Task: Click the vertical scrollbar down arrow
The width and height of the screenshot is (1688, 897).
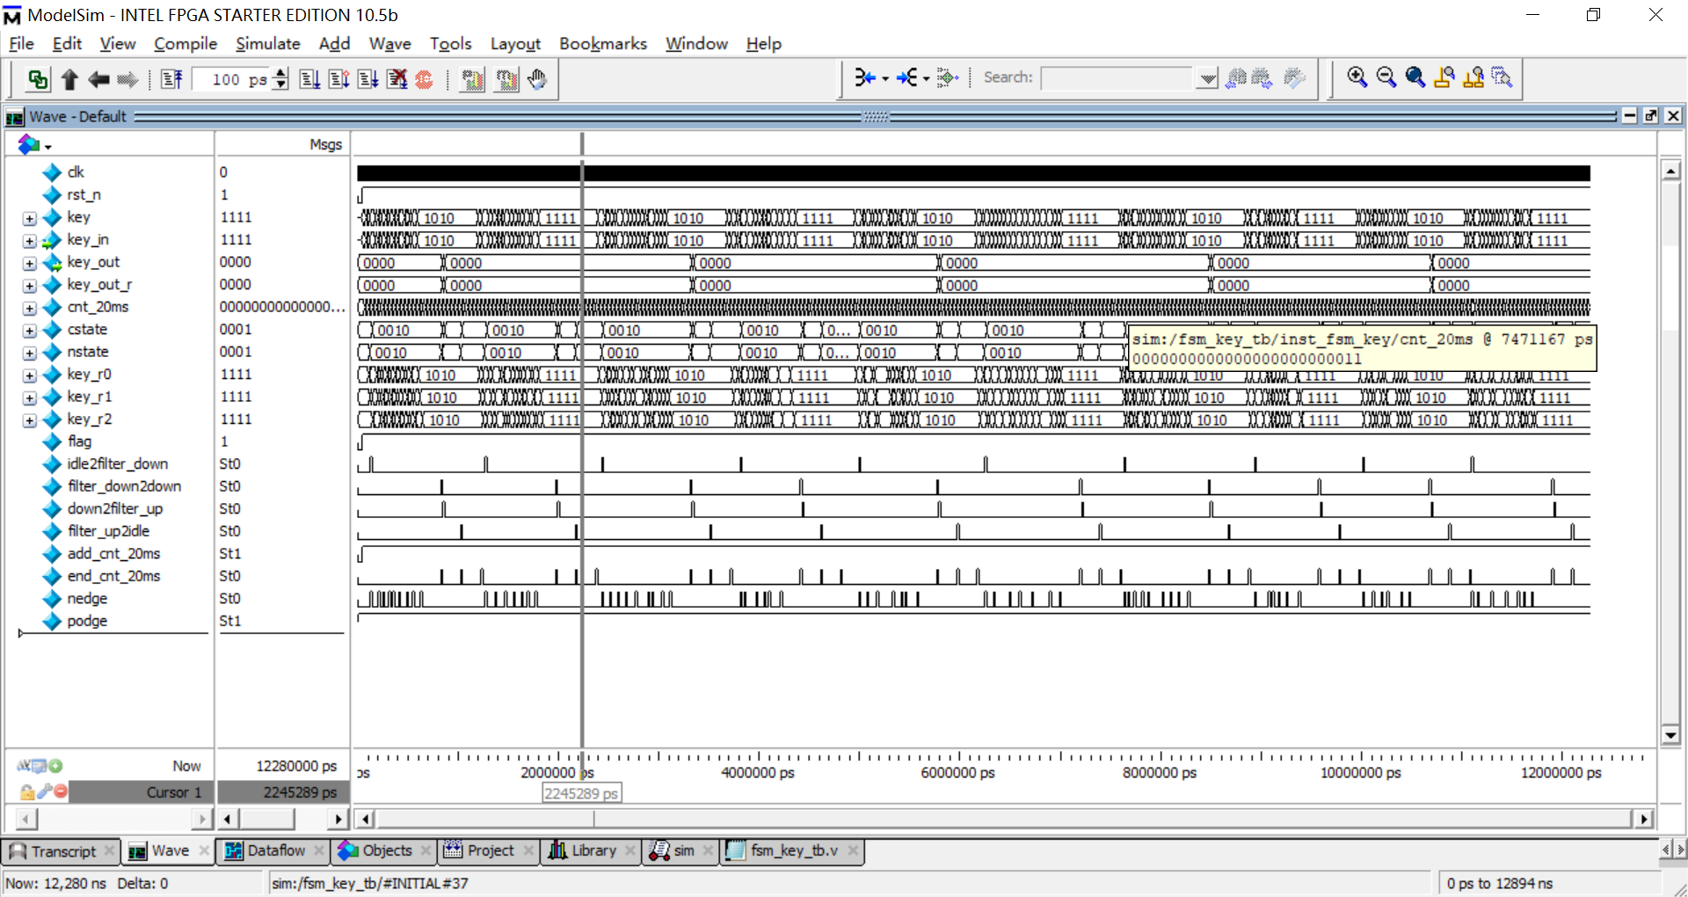Action: click(x=1671, y=735)
